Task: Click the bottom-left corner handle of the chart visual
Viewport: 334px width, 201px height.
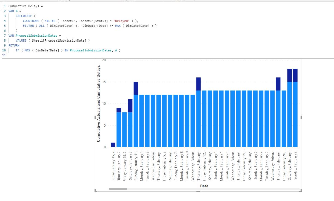Action: point(96,191)
